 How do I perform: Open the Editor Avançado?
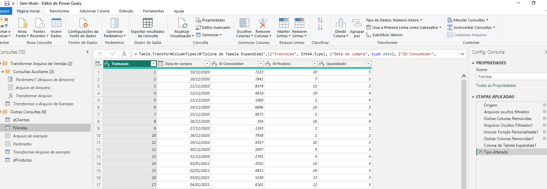[213, 27]
